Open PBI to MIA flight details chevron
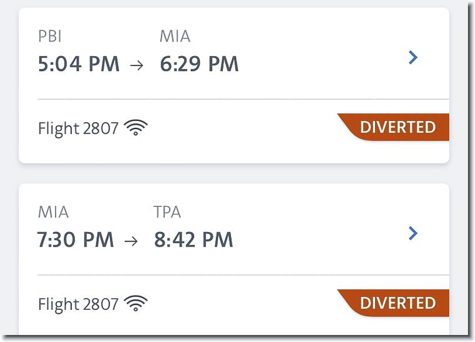The height and width of the screenshot is (342, 475). point(413,57)
